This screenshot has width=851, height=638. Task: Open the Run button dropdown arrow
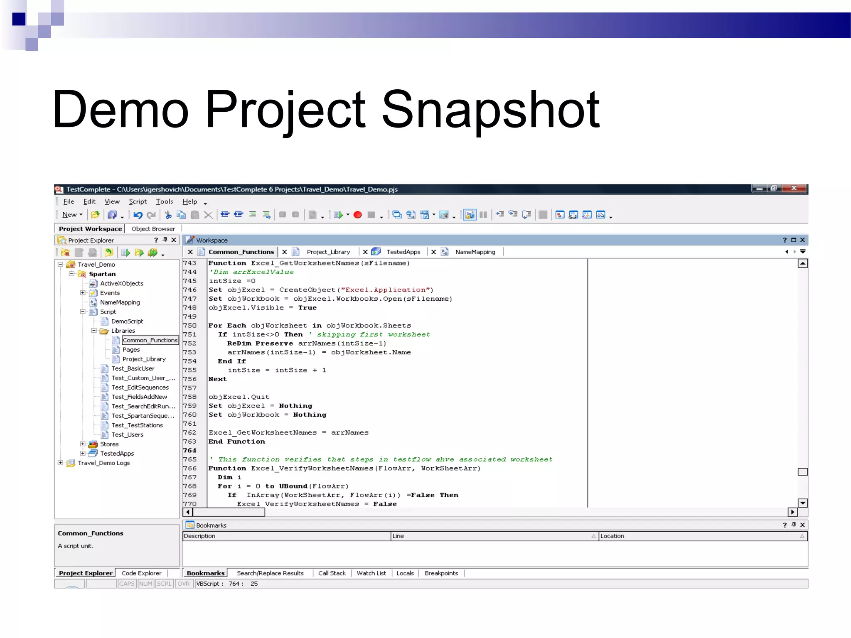tap(348, 215)
